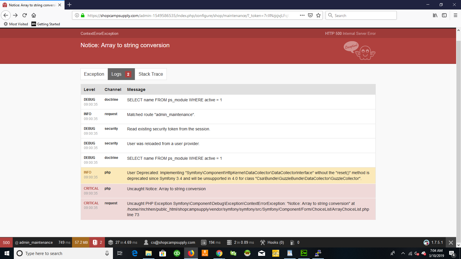Open the Getting Started bookmark
Viewport: 461px width, 259px height.
[46, 24]
